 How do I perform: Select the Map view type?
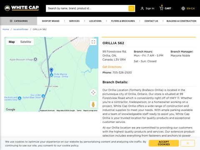tap(12, 42)
